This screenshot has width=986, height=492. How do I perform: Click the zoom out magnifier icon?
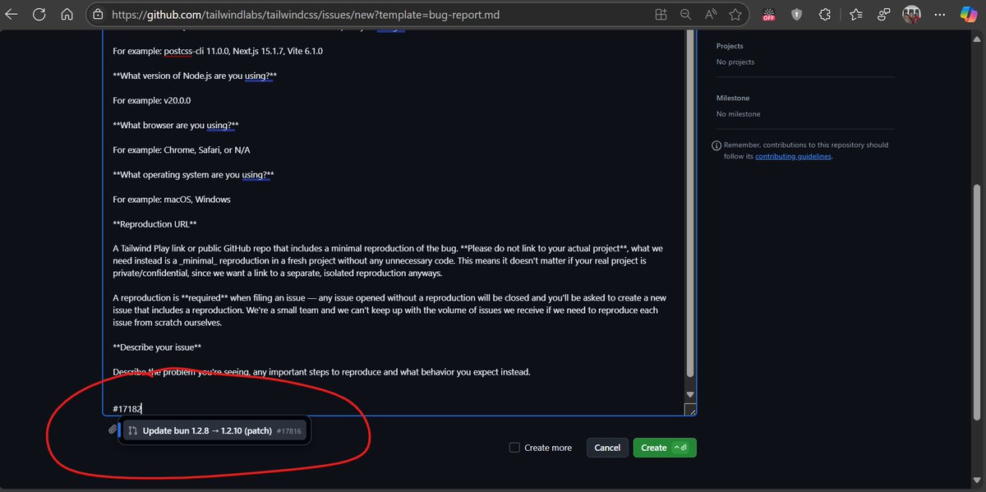point(685,15)
